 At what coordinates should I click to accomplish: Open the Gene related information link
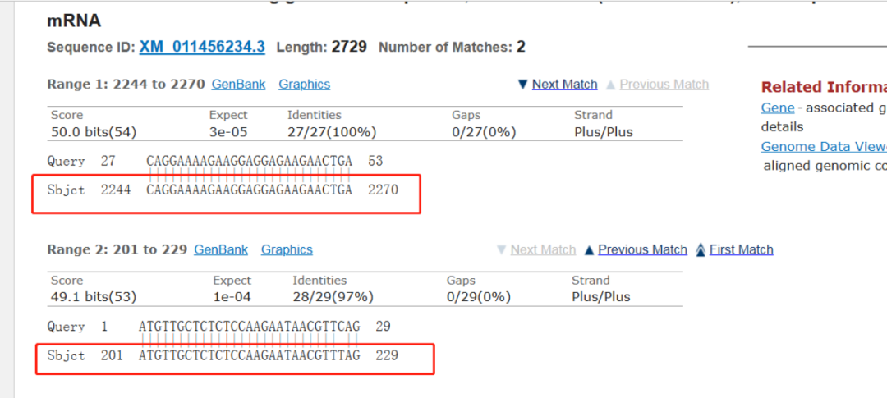[x=777, y=108]
